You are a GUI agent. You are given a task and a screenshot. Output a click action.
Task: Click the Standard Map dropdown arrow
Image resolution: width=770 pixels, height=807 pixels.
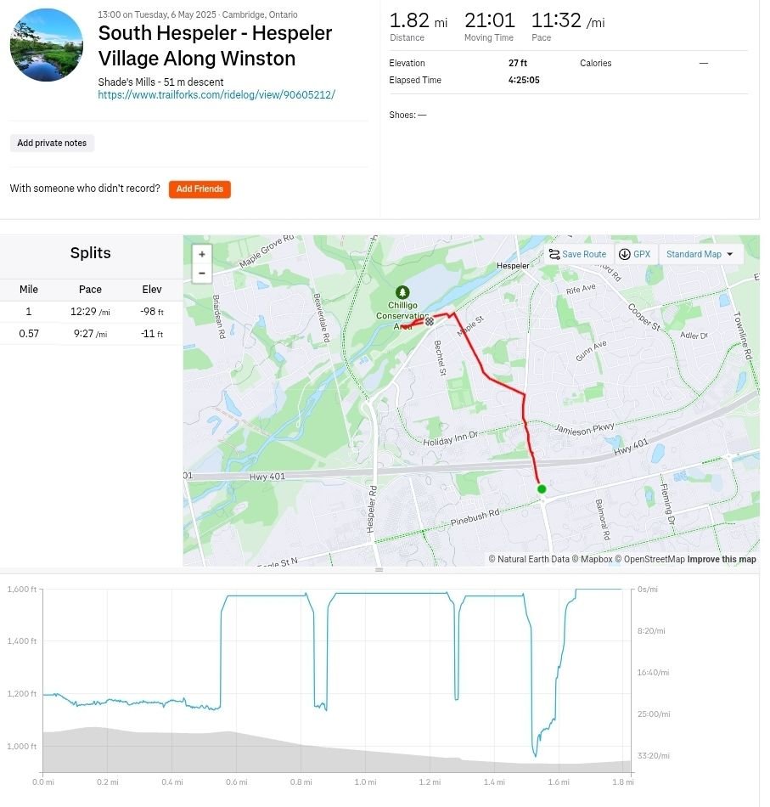pyautogui.click(x=730, y=254)
